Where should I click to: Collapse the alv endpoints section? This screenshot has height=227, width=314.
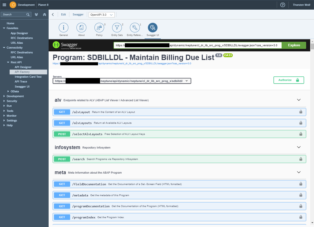click(x=299, y=100)
